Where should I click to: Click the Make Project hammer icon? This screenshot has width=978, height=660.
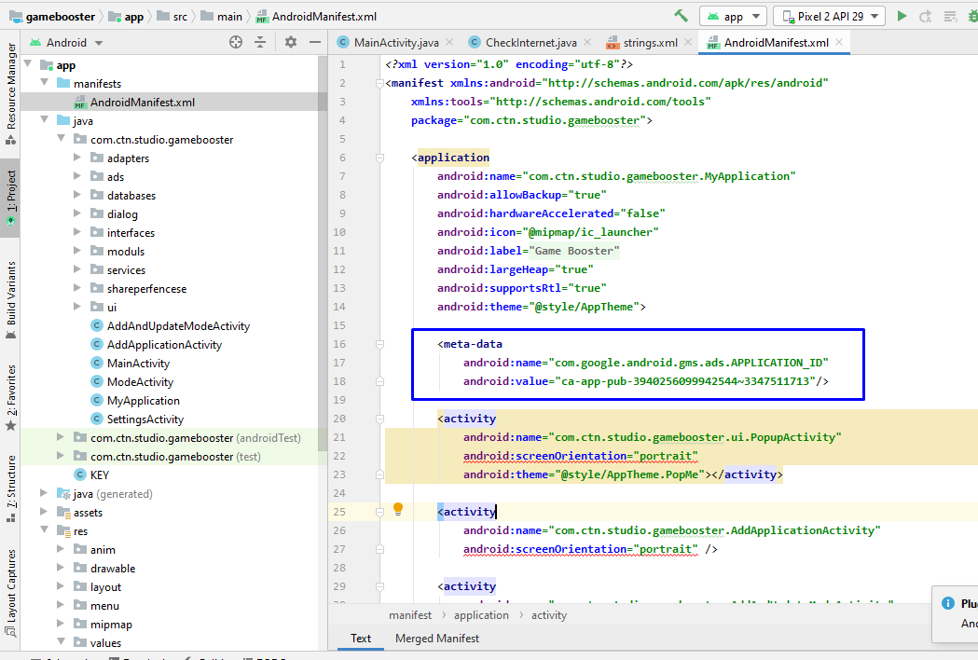[682, 16]
